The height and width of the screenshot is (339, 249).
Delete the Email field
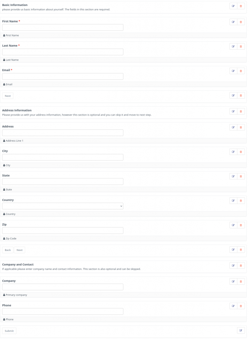[x=241, y=71]
